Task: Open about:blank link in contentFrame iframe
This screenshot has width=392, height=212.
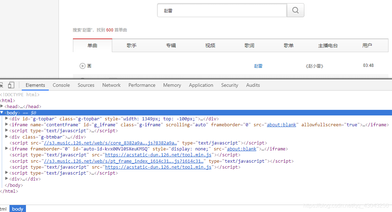Action: [282, 125]
